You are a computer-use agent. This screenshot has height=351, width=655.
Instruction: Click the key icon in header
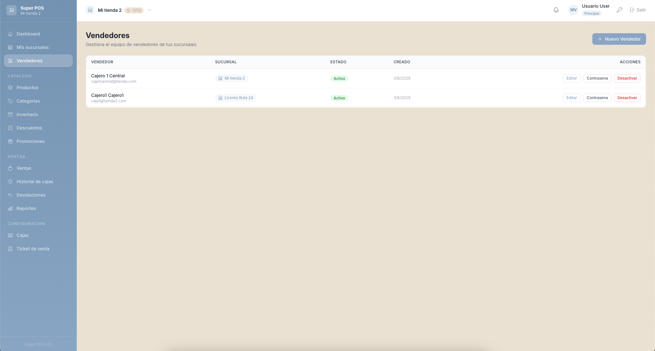[619, 10]
